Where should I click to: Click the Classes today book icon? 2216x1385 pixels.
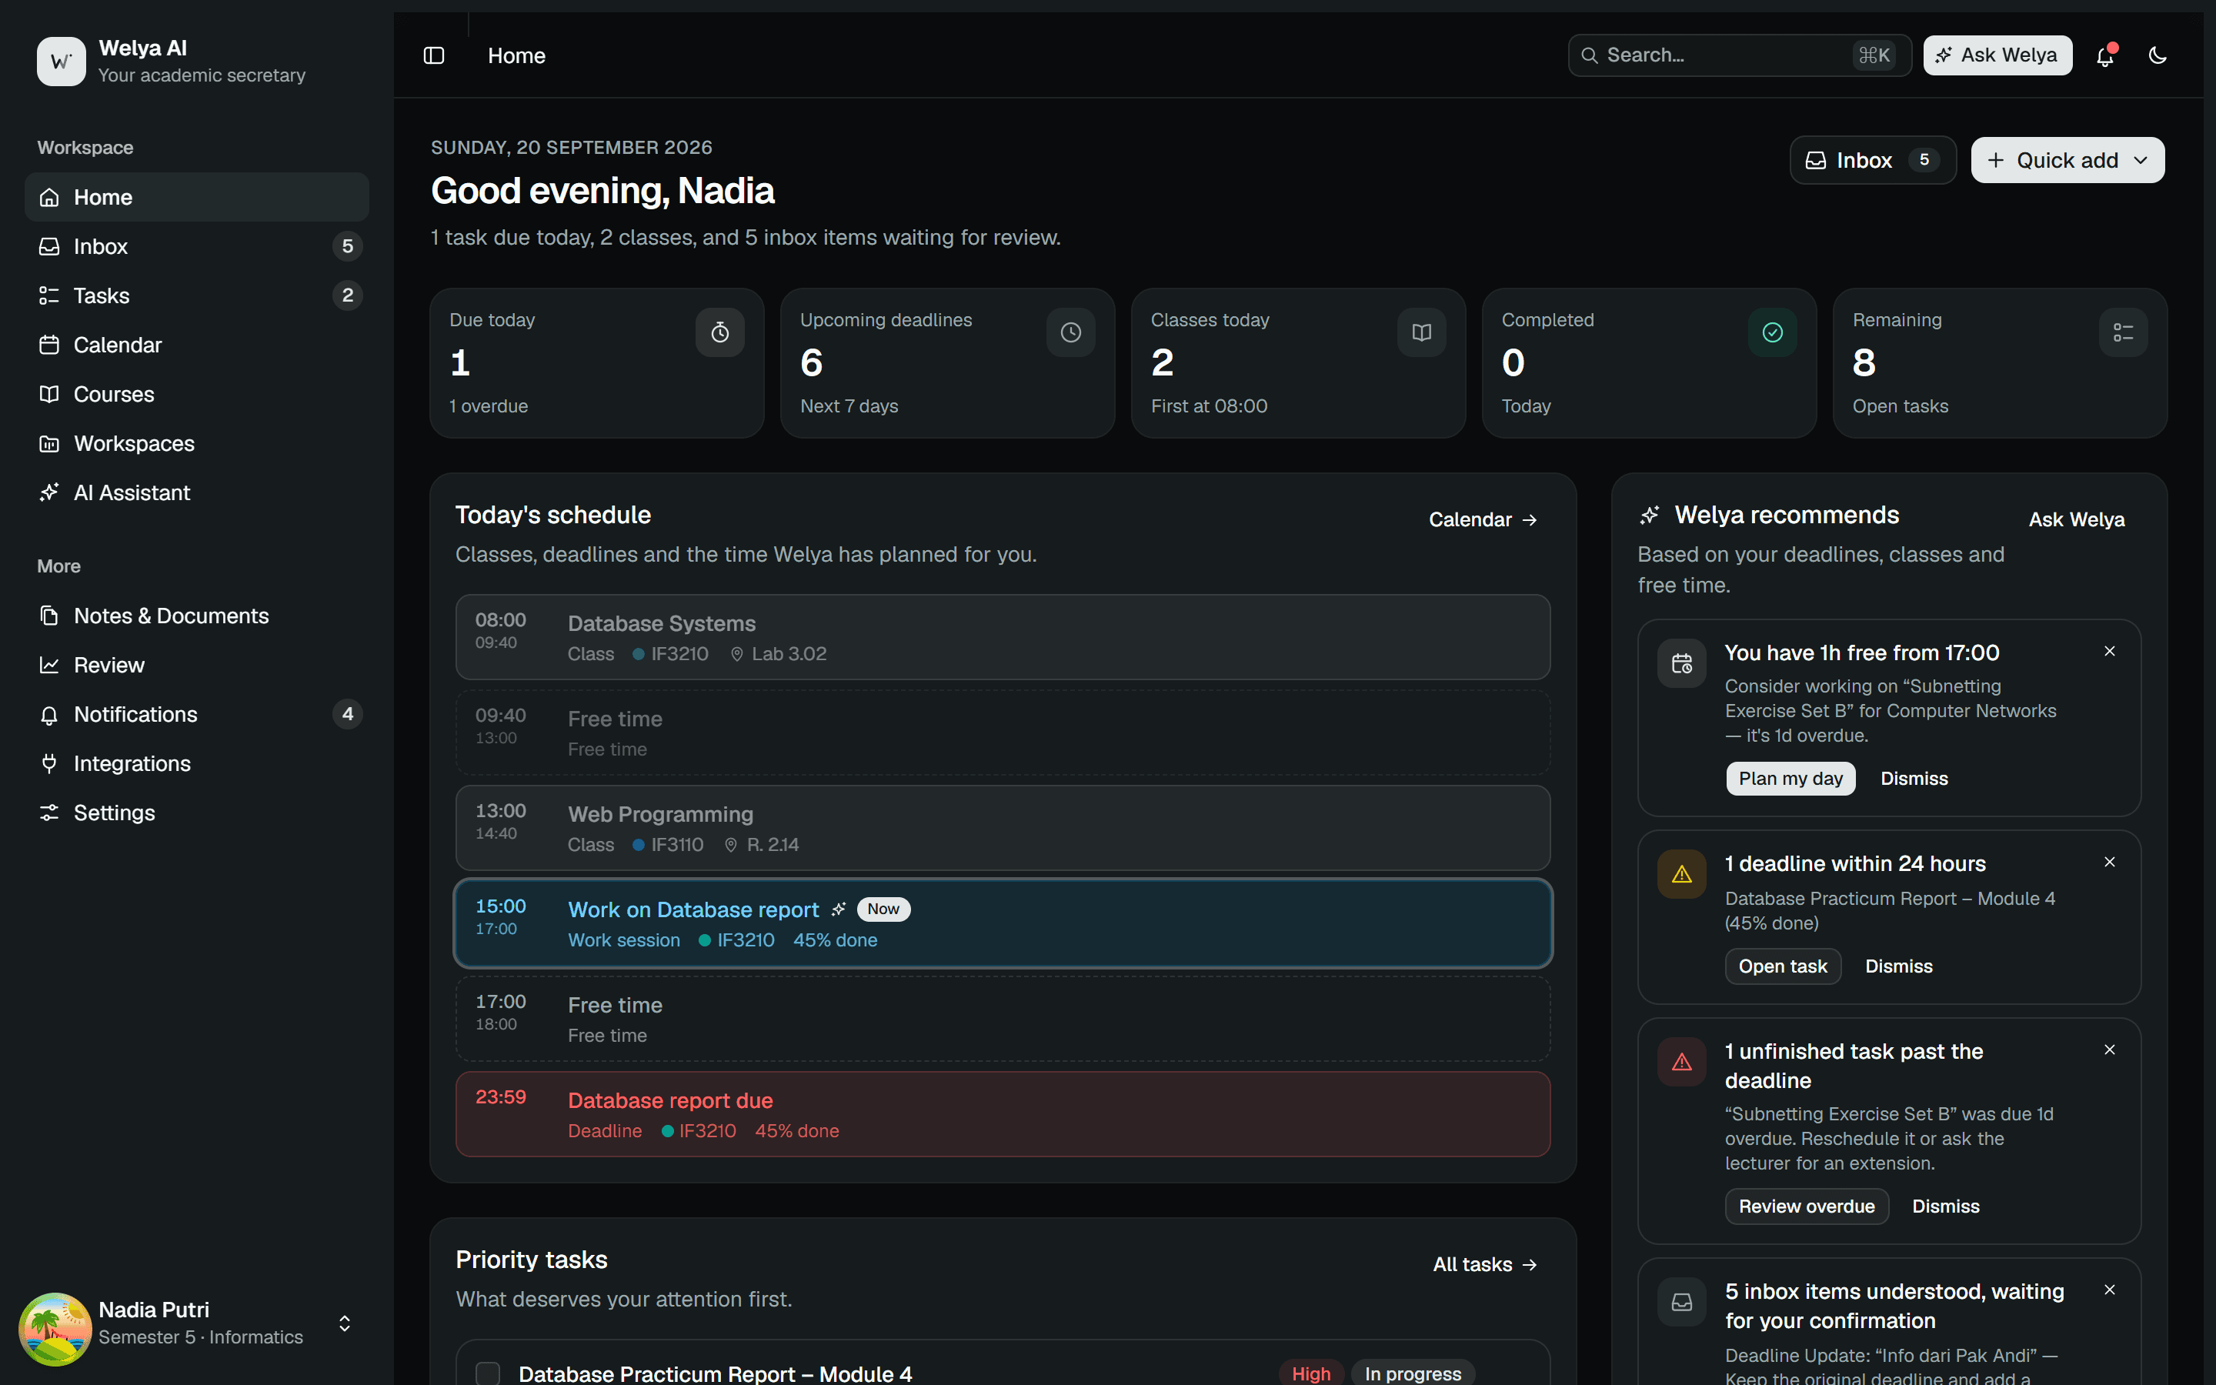1421,332
